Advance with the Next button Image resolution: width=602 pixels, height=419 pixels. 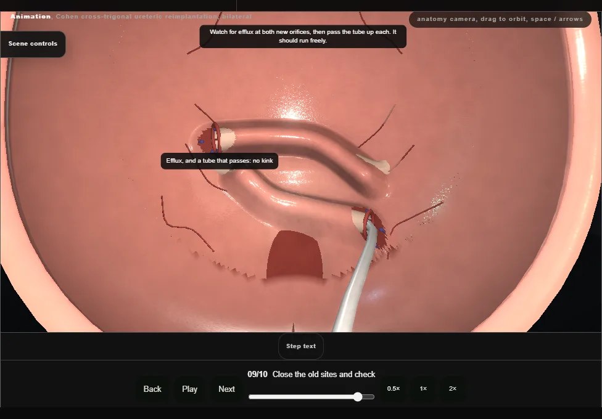click(226, 389)
